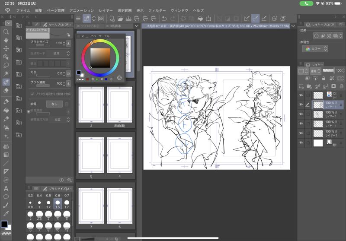
Task: Open the レイヤー menu
Action: tap(106, 10)
